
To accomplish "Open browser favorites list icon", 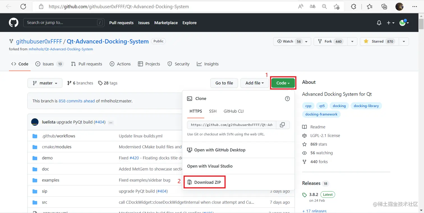I will click(x=370, y=6).
